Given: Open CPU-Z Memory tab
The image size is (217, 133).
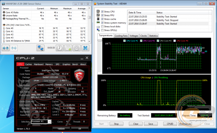Looking at the screenshot, I should coord(49,64).
